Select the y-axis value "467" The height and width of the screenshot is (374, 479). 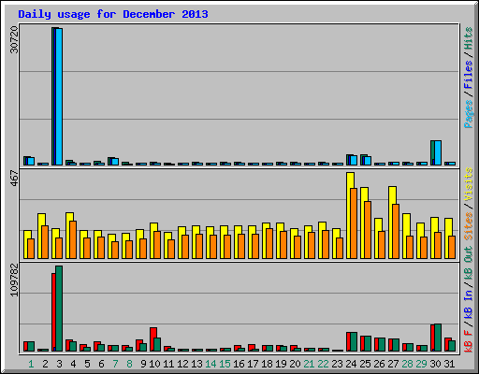point(14,178)
